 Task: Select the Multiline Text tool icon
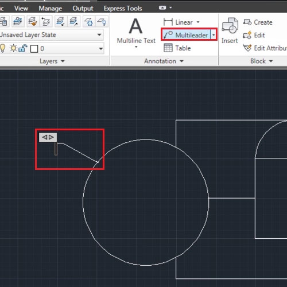coord(135,26)
